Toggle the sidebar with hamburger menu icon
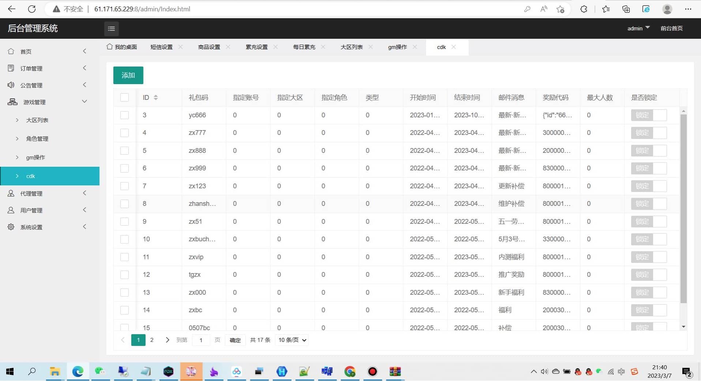 (111, 29)
